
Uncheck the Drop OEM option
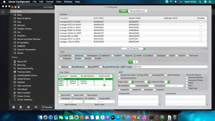tap(138, 75)
